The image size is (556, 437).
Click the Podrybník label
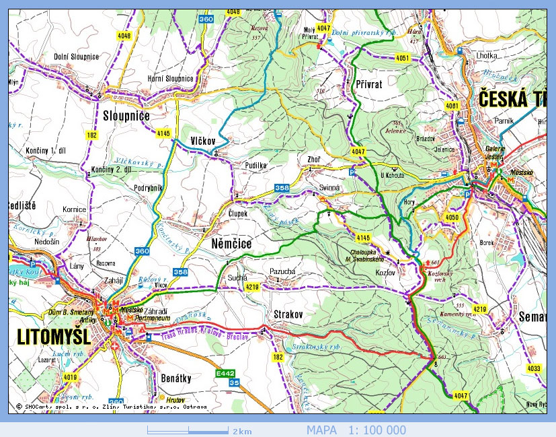(x=148, y=188)
